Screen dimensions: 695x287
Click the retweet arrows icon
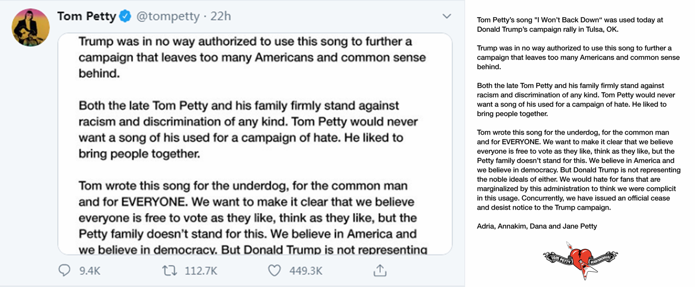(x=169, y=270)
